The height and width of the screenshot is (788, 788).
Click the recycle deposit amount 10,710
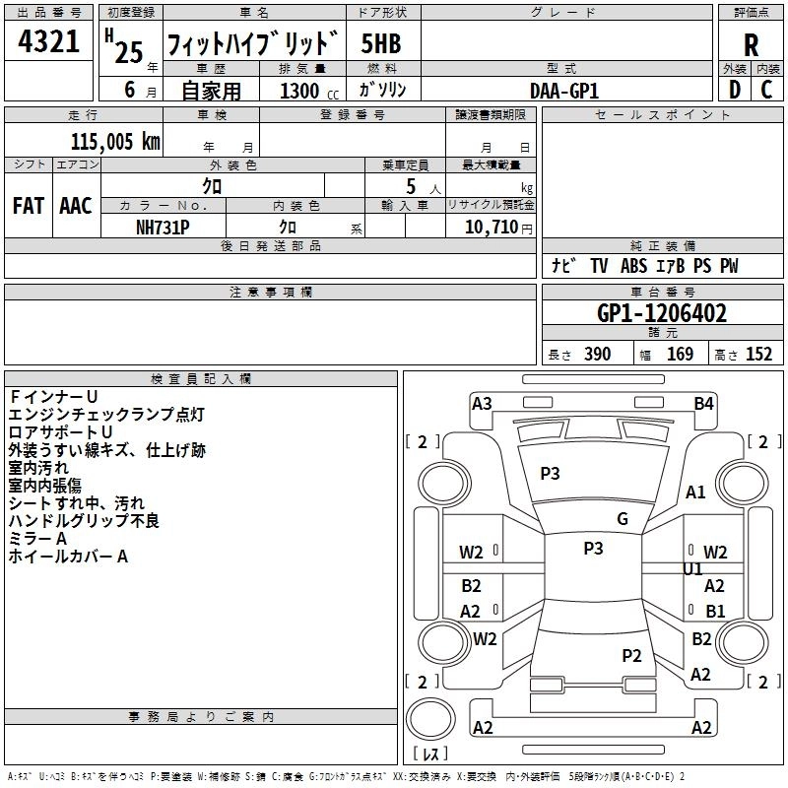(x=488, y=227)
